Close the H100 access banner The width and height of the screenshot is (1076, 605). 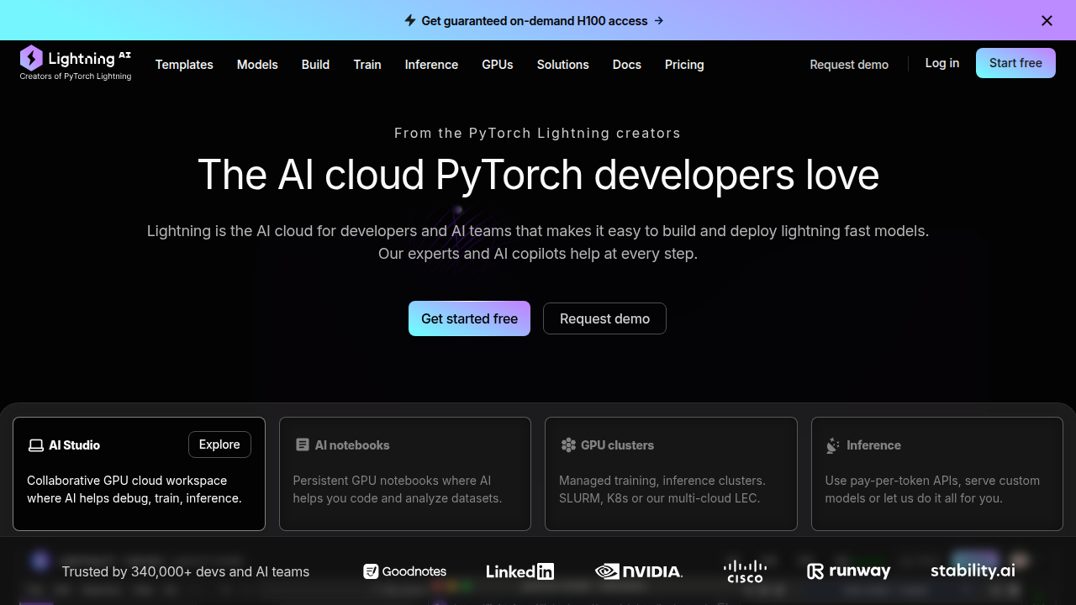click(x=1047, y=21)
